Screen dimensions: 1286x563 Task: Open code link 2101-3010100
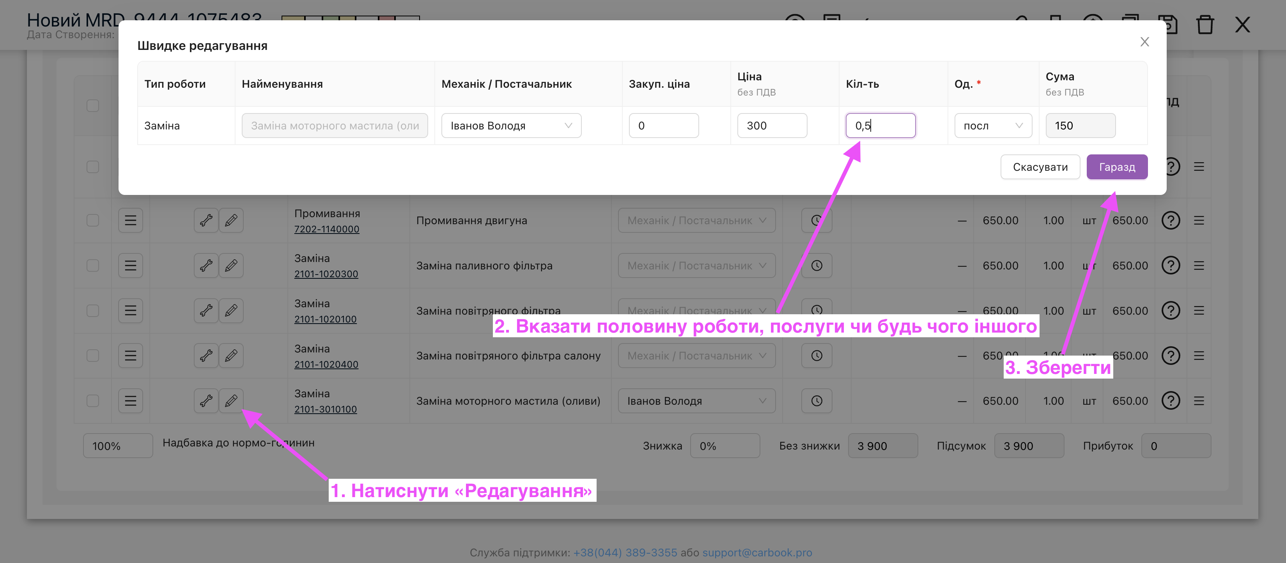[x=326, y=409]
